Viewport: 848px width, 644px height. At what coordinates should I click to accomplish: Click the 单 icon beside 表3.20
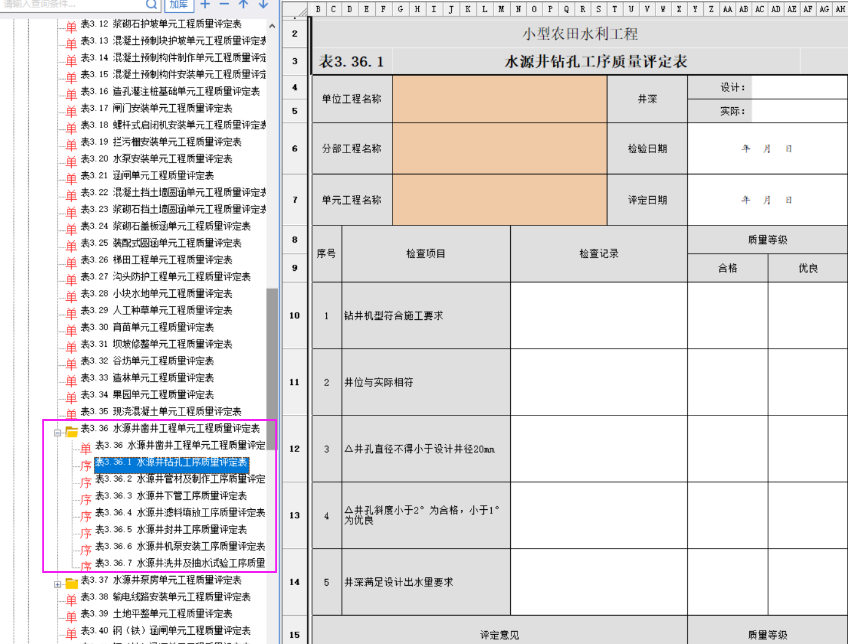tap(71, 161)
